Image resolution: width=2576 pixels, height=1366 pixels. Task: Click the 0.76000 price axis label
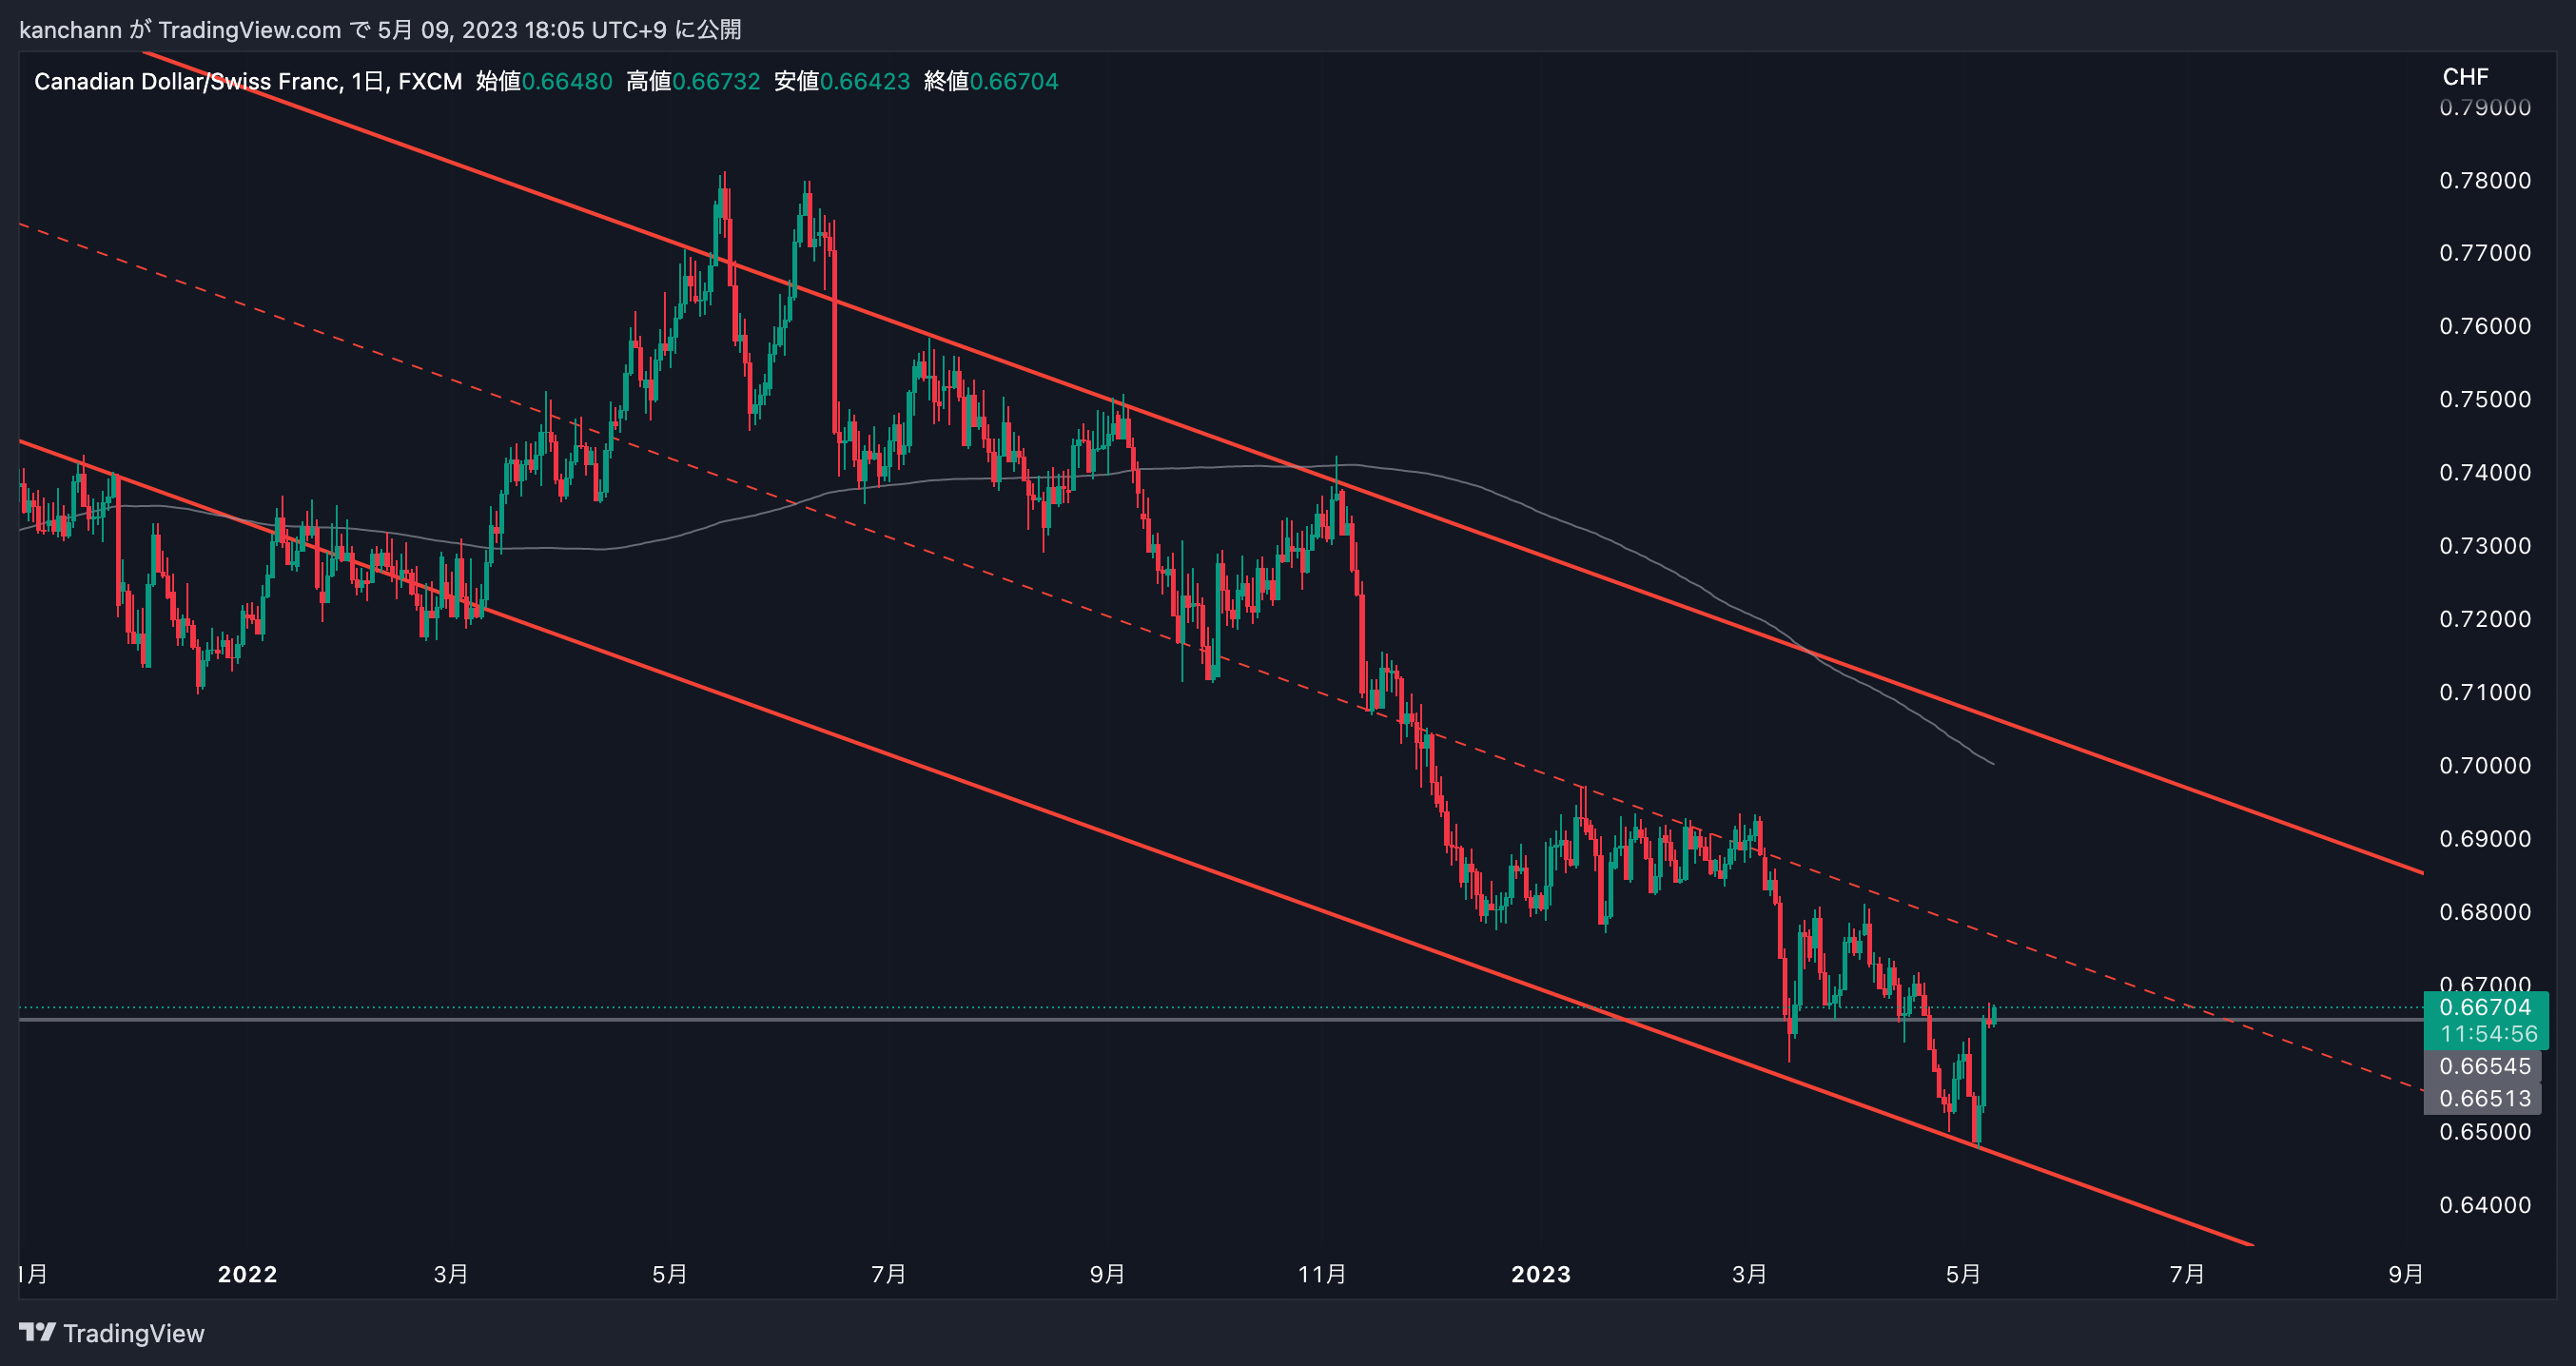(2485, 326)
